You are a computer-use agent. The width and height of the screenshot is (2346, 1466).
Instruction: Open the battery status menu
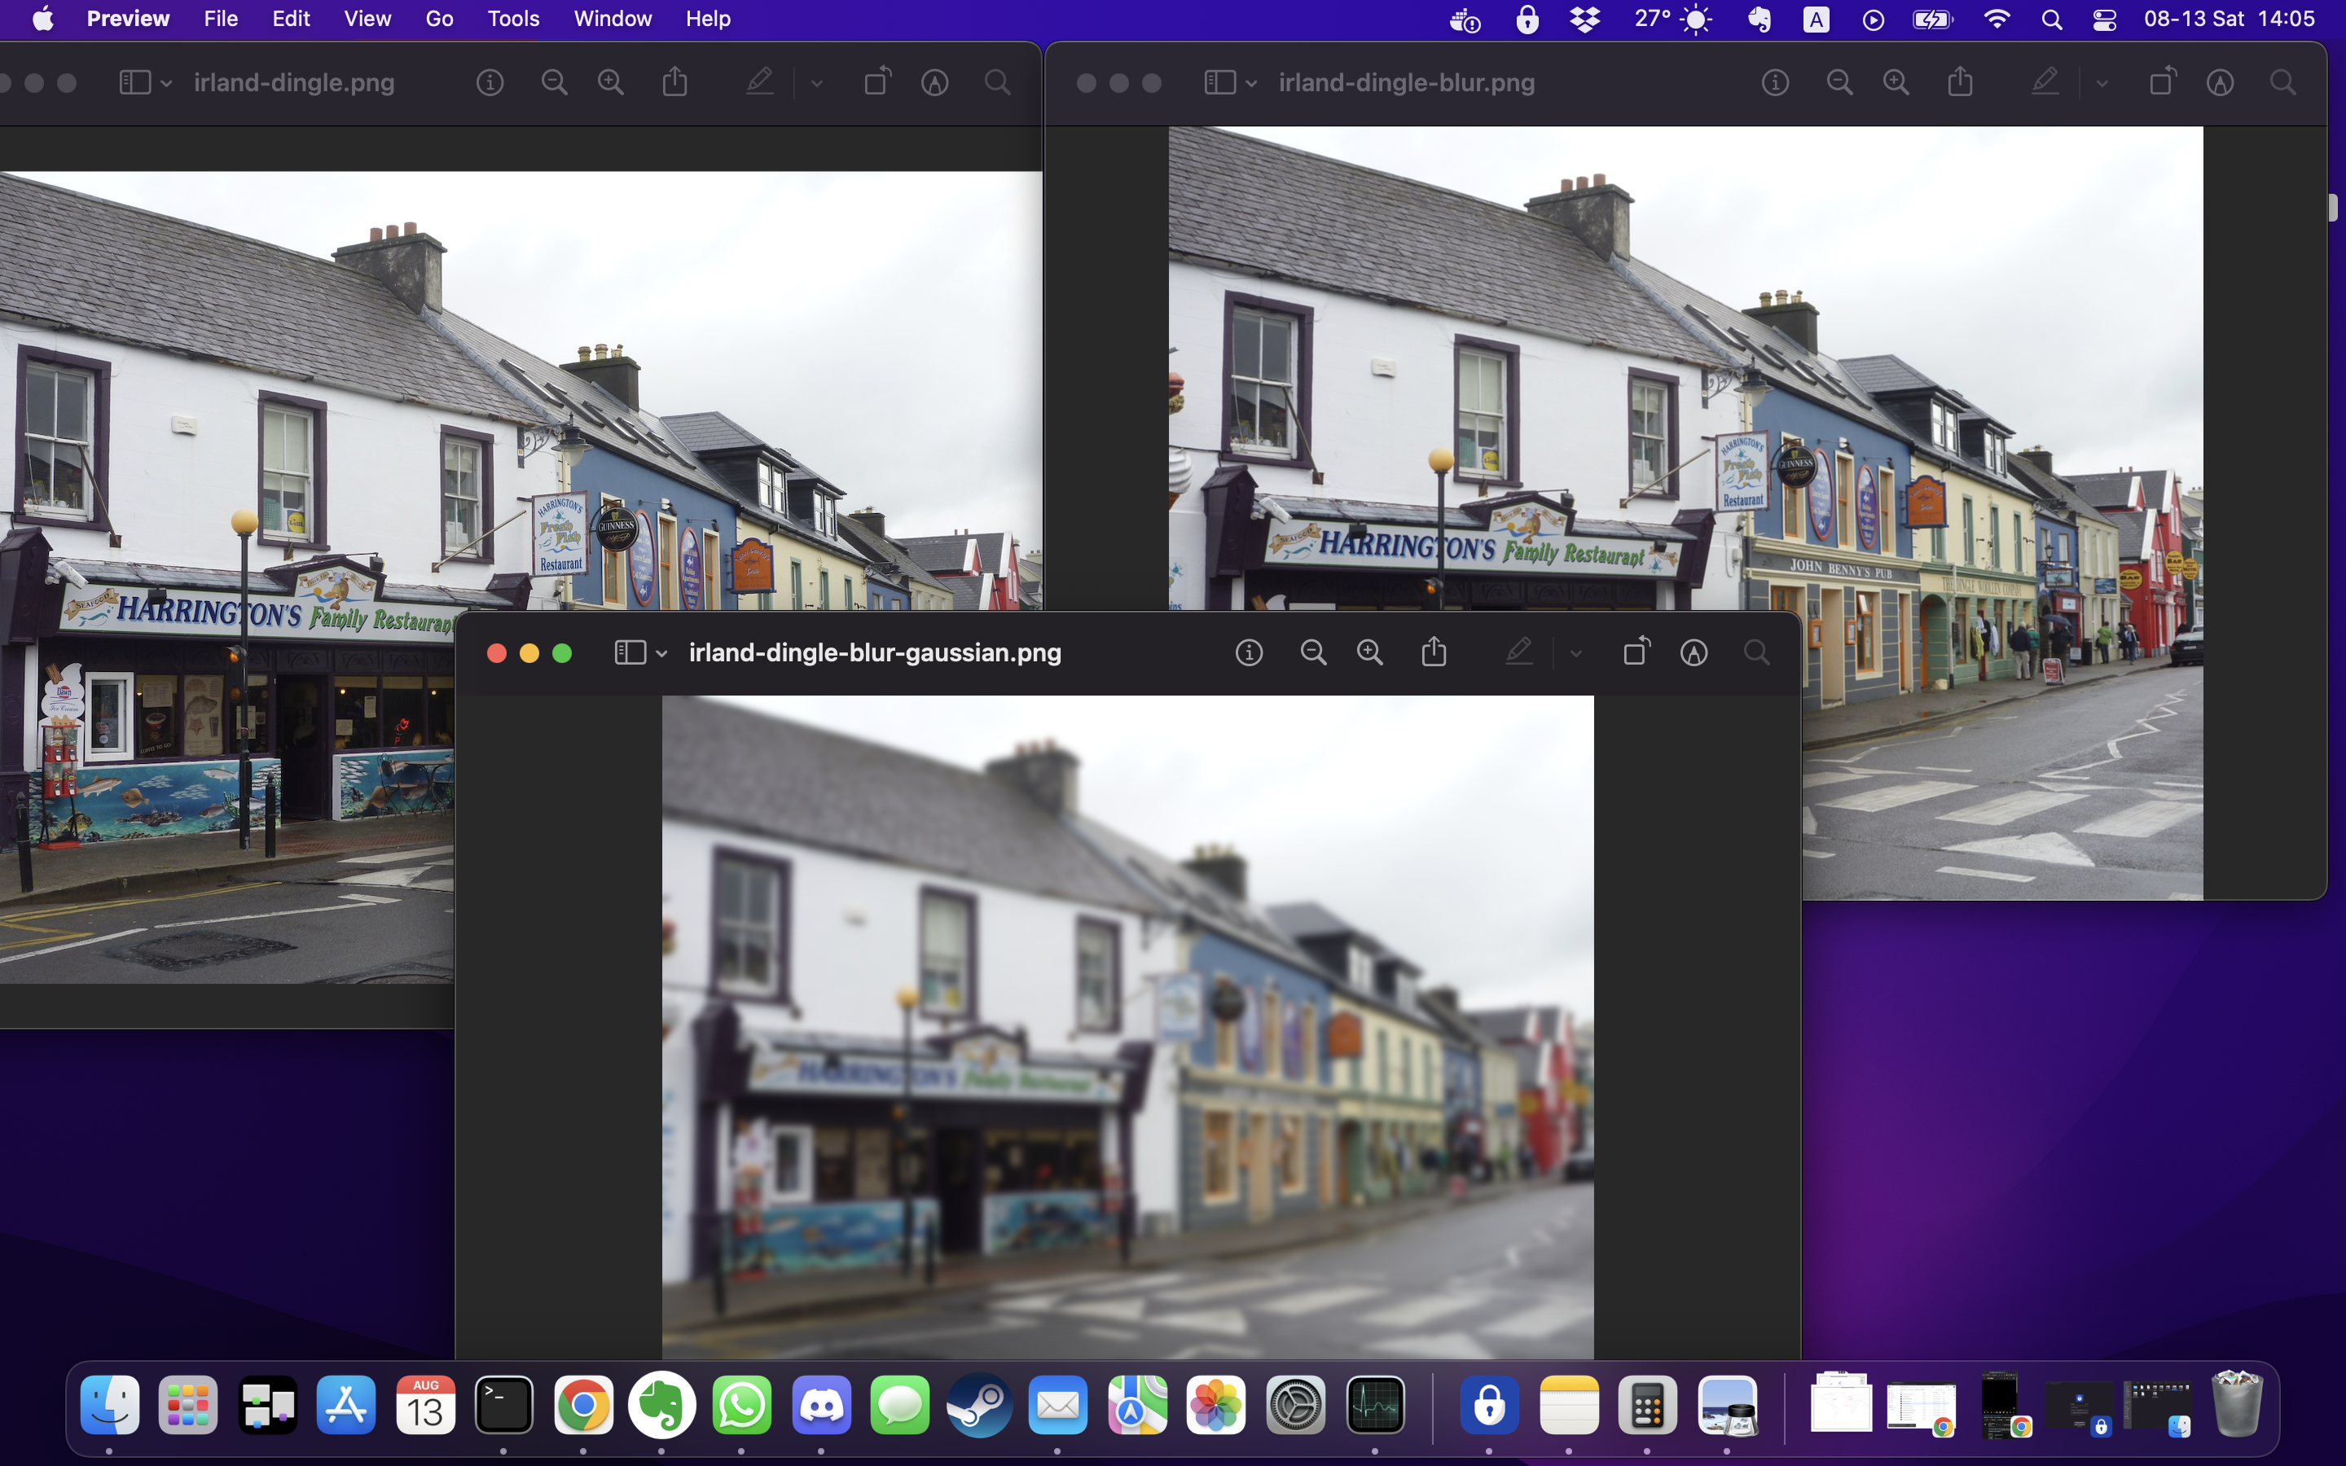point(1931,20)
